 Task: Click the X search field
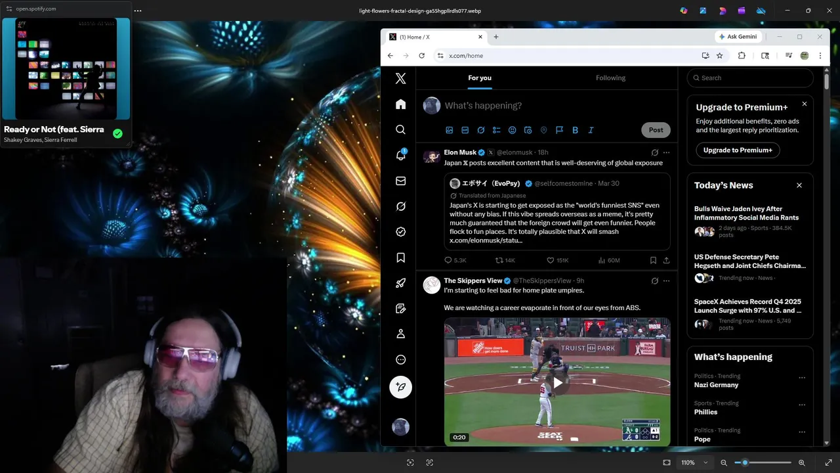point(750,78)
